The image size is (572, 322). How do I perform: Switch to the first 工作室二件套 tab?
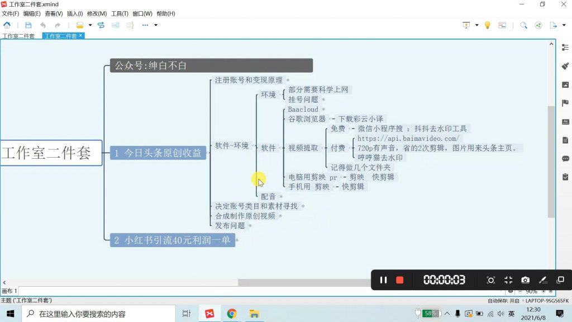(x=18, y=36)
